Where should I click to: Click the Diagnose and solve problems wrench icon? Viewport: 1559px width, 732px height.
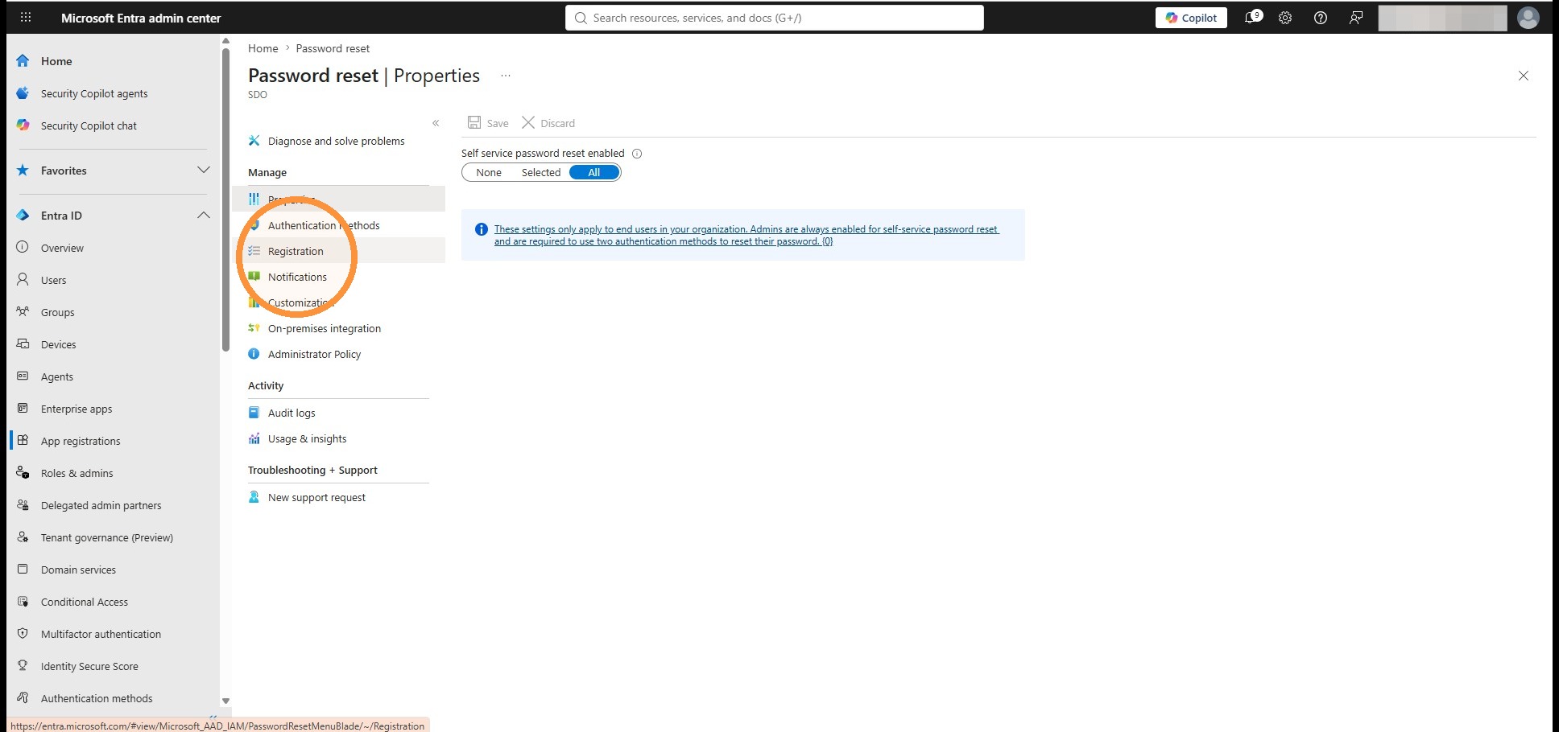[254, 141]
